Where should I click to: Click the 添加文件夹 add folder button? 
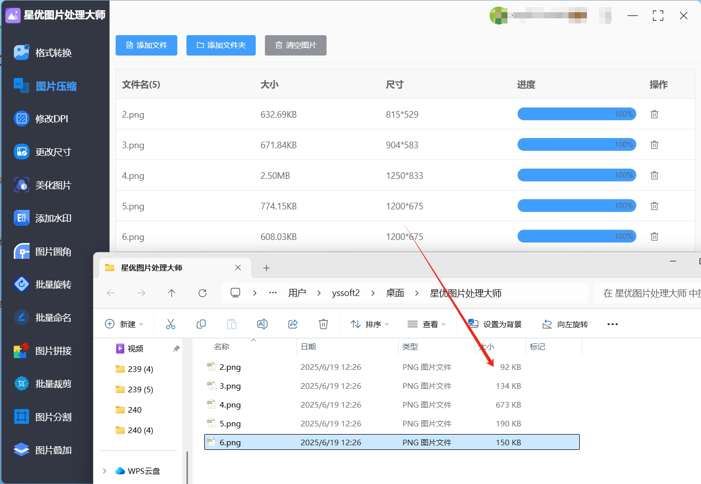pyautogui.click(x=221, y=45)
